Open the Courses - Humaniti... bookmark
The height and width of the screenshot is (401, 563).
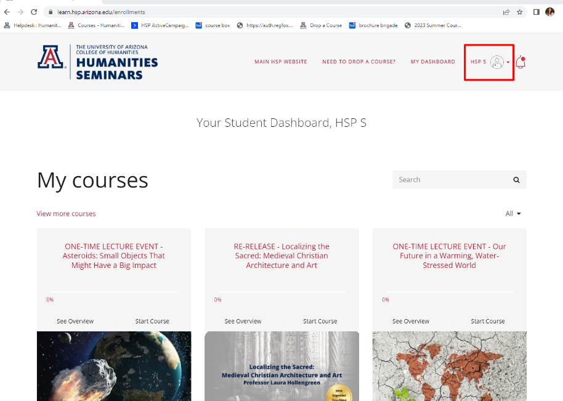point(96,25)
